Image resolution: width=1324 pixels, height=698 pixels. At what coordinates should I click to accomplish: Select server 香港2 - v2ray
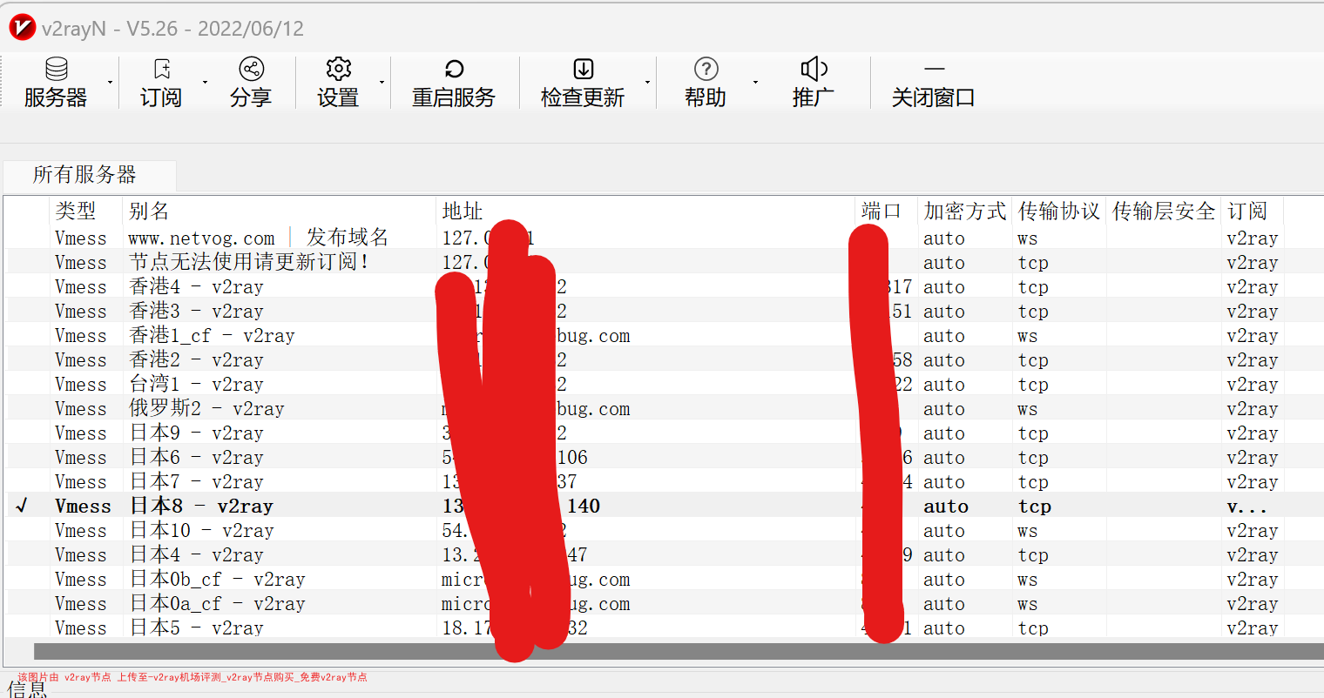(665, 359)
